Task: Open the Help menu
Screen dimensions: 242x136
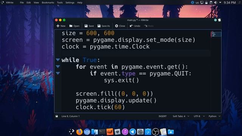Action: (x=80, y=3)
